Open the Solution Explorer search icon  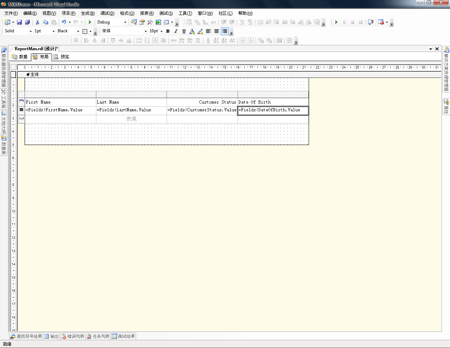click(x=134, y=22)
